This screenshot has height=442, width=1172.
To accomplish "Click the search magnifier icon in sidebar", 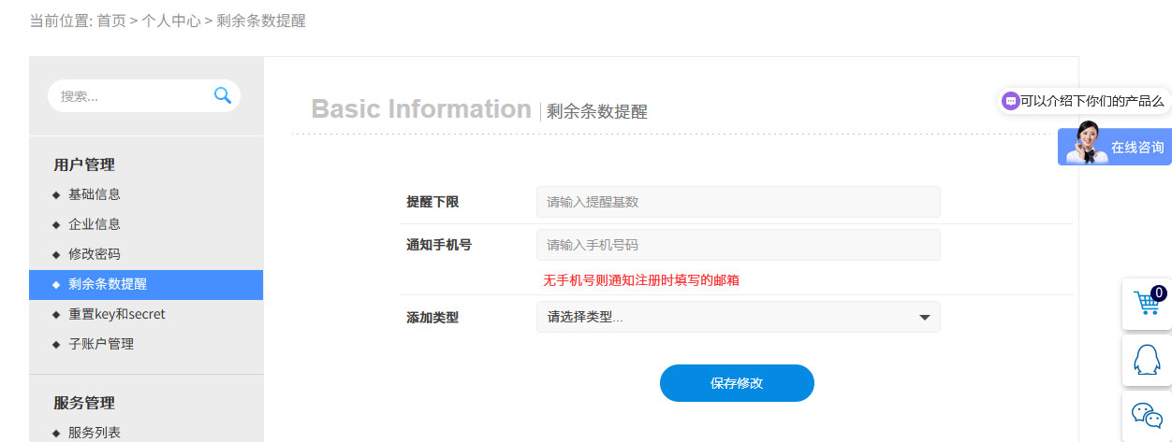I will tap(222, 95).
